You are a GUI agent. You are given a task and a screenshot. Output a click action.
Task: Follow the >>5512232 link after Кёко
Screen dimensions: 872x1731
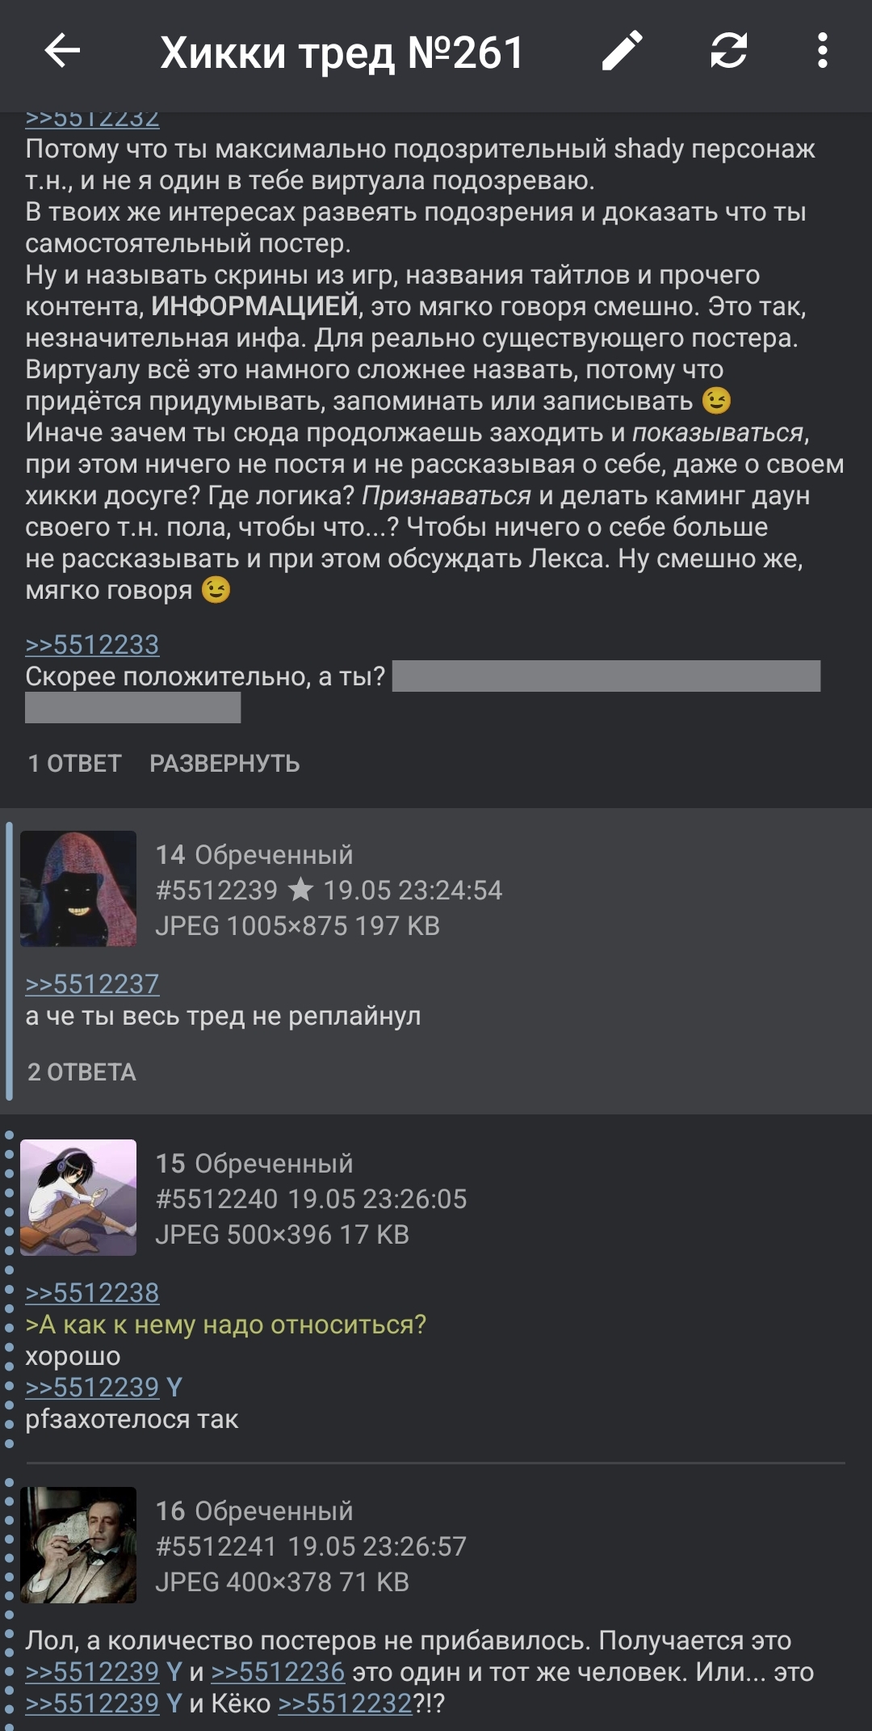(x=346, y=1703)
